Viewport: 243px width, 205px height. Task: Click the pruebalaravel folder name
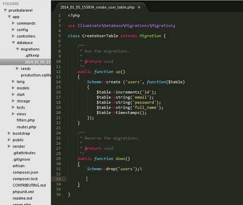pyautogui.click(x=20, y=11)
